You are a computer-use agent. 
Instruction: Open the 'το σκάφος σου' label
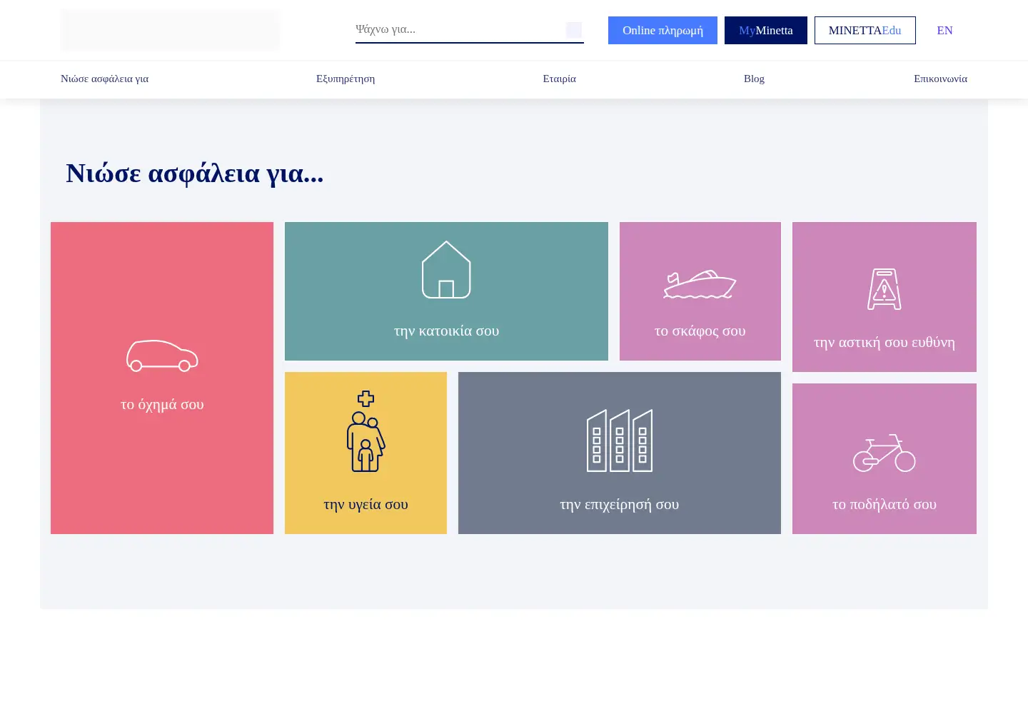coord(700,331)
